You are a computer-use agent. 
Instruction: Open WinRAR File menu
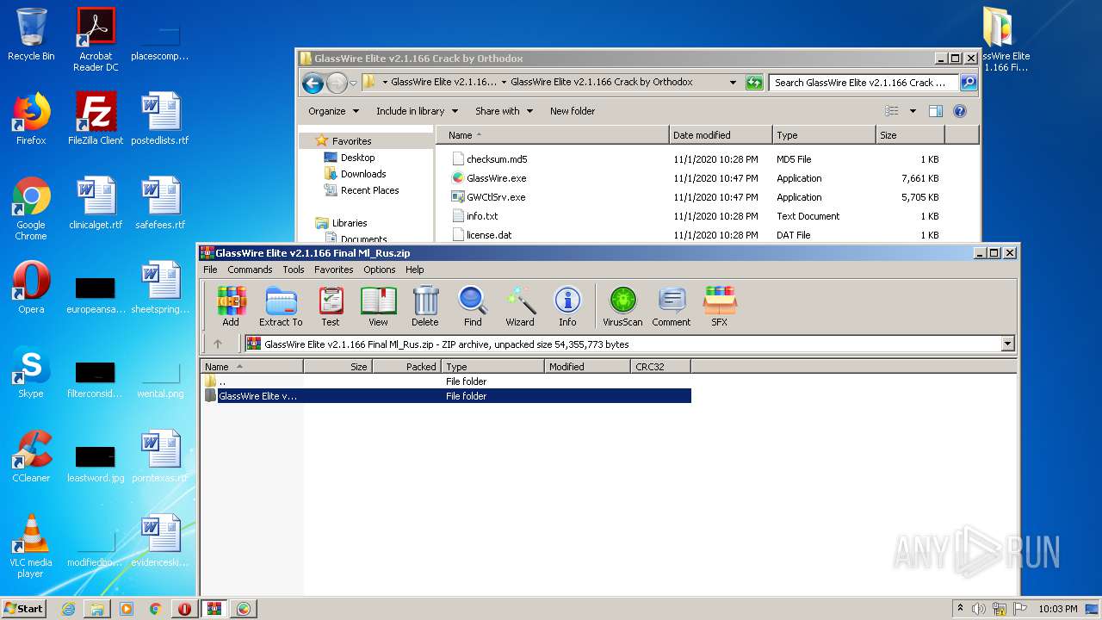click(x=210, y=270)
